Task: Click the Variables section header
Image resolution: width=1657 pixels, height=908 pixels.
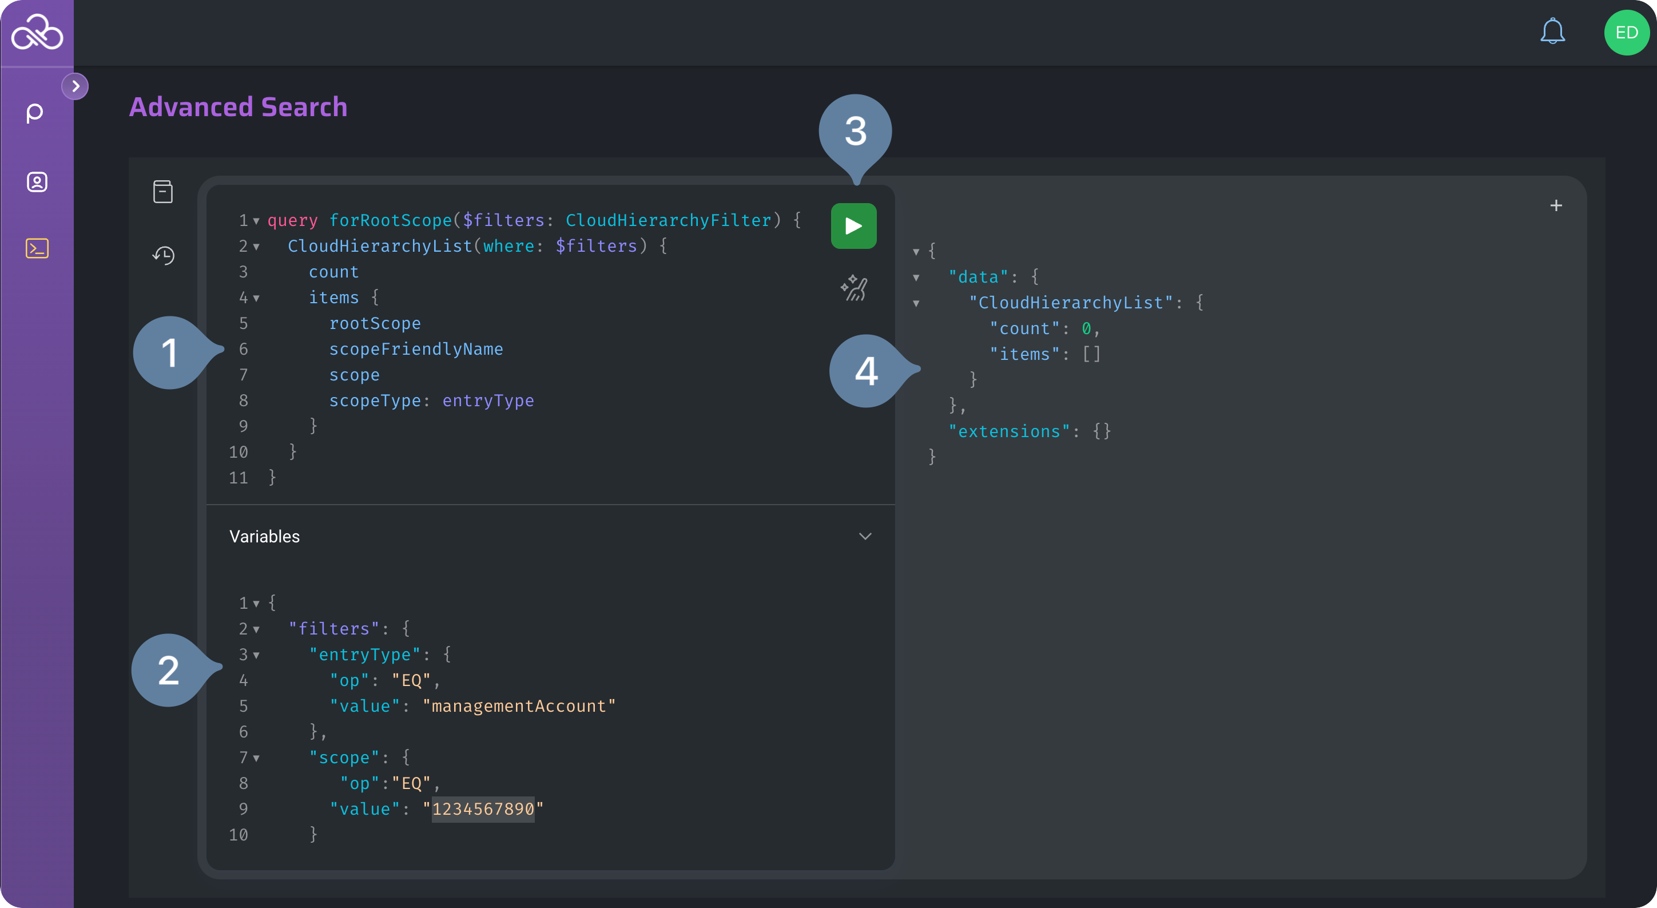Action: [264, 536]
